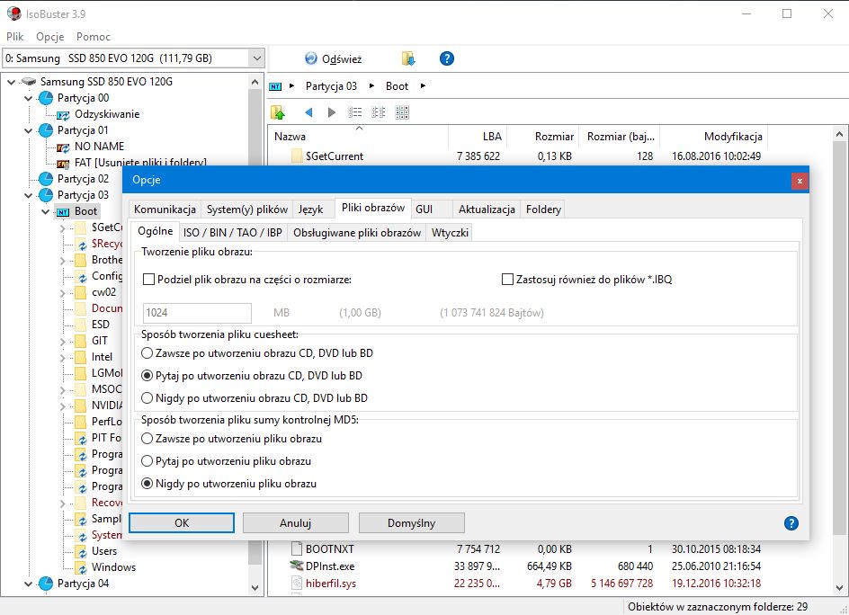
Task: Select Nigdy po utworzeniu obrazu CD, DVD
Action: point(147,398)
